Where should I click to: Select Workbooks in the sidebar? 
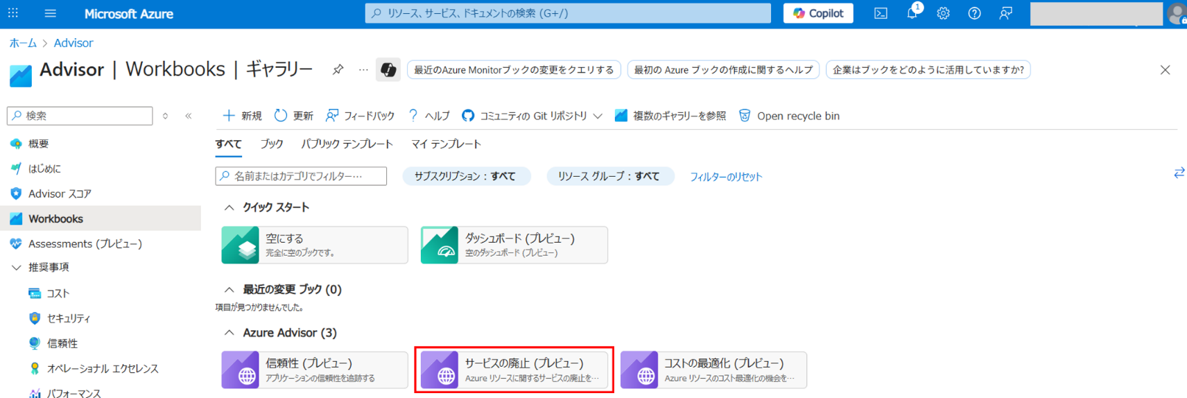[101, 218]
